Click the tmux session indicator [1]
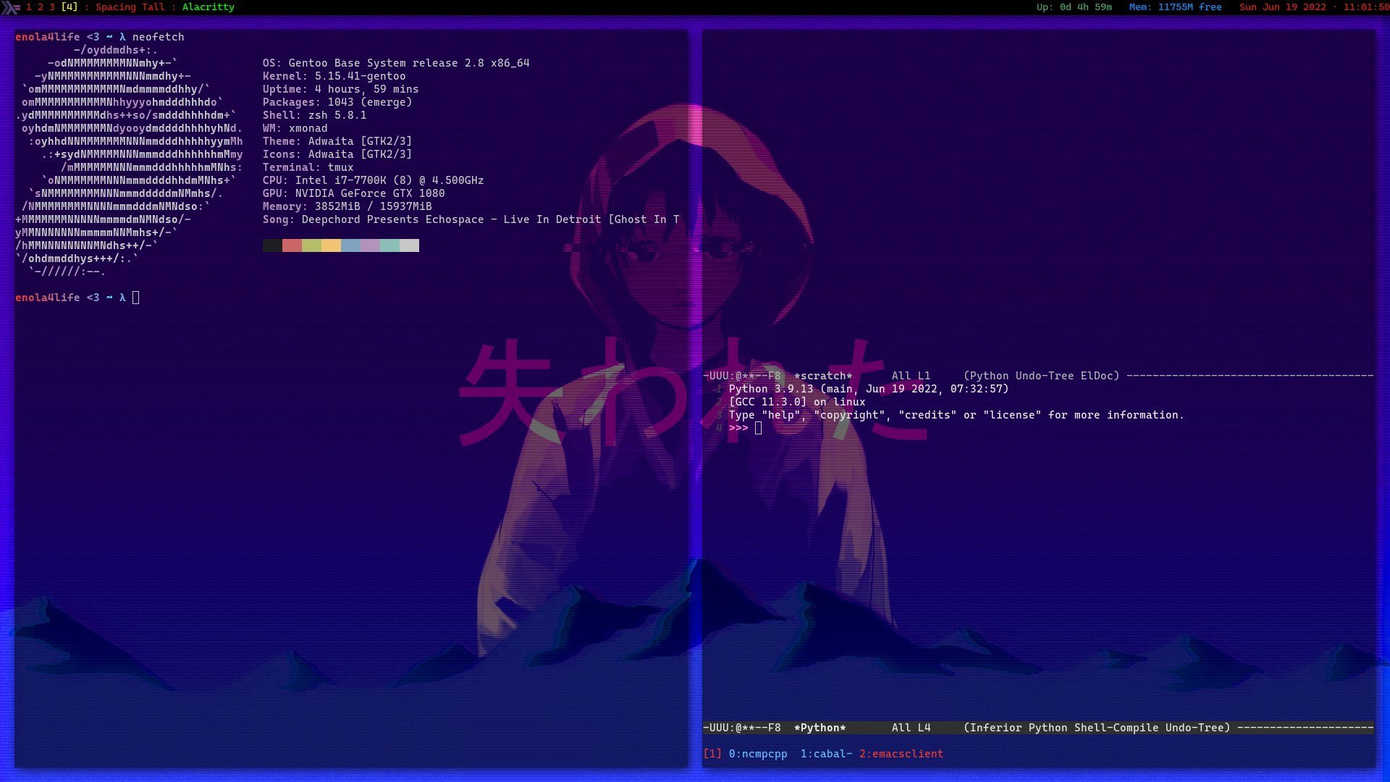Viewport: 1390px width, 782px height. [x=712, y=754]
